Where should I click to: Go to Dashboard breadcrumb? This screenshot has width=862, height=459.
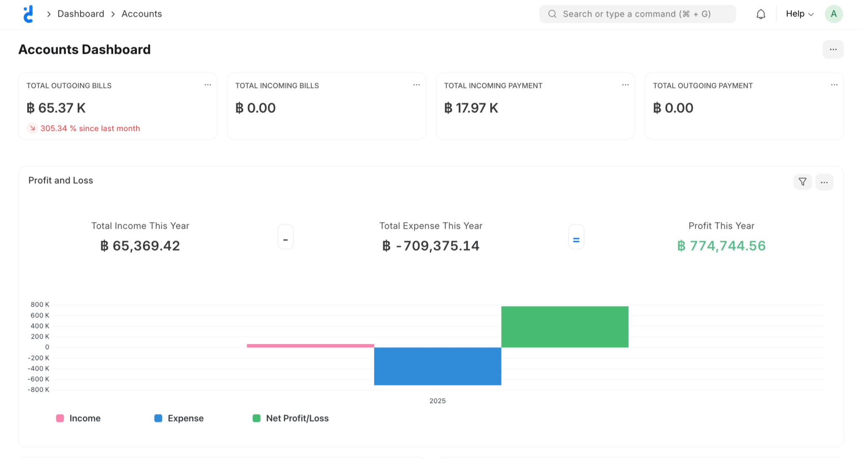click(x=81, y=14)
